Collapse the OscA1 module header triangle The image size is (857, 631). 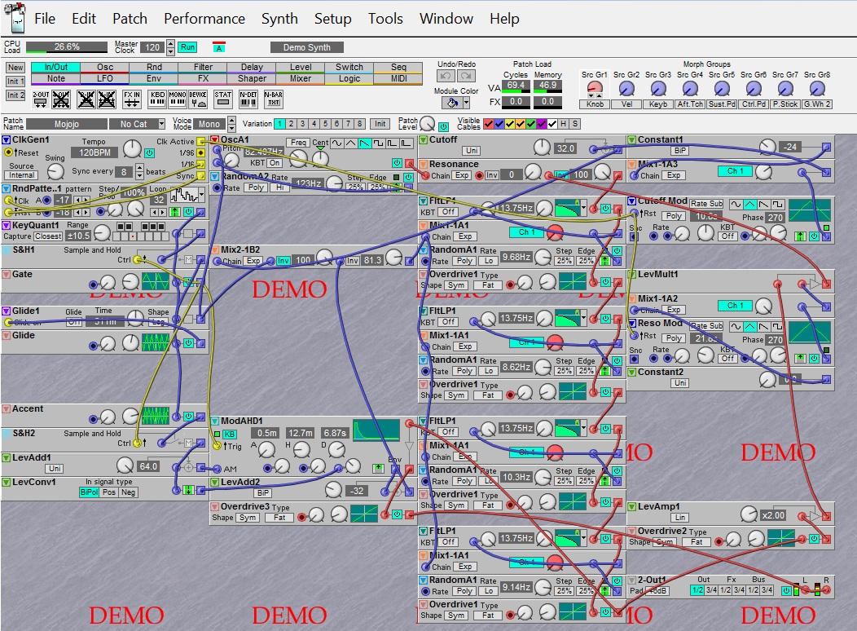pos(215,140)
